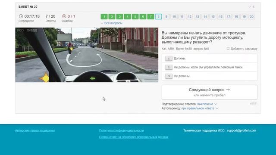
Task: Click 'Следующий вопрос' button
Action: (210, 92)
